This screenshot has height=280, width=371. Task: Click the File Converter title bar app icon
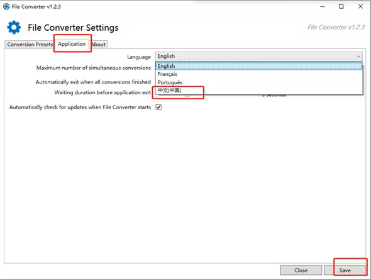coord(6,6)
